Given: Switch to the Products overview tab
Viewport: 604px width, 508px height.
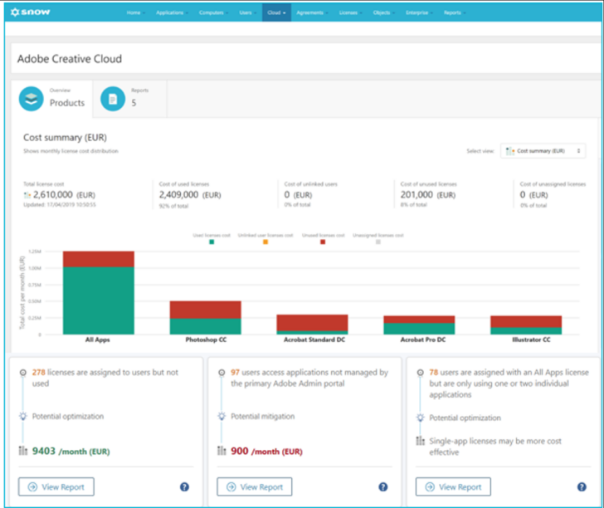Looking at the screenshot, I should click(x=52, y=99).
